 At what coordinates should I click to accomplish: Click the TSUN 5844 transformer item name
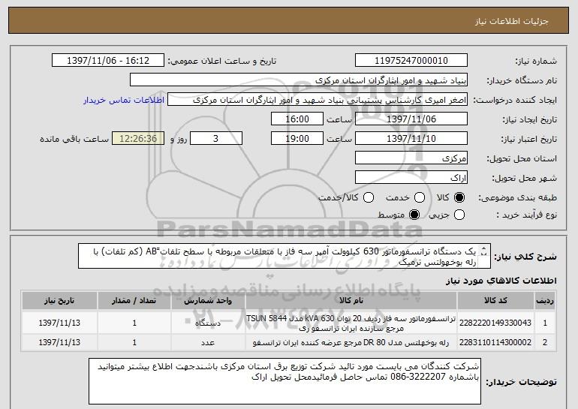point(351,323)
